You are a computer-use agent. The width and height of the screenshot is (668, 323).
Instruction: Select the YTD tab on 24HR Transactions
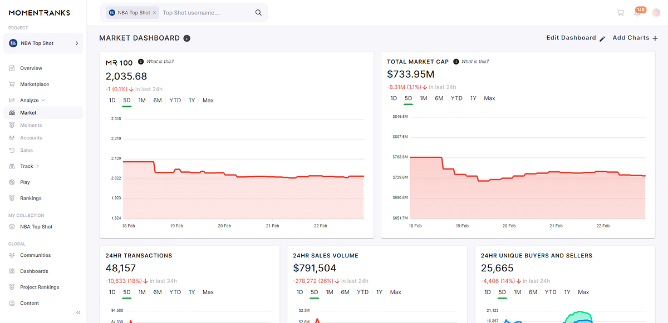click(x=175, y=291)
